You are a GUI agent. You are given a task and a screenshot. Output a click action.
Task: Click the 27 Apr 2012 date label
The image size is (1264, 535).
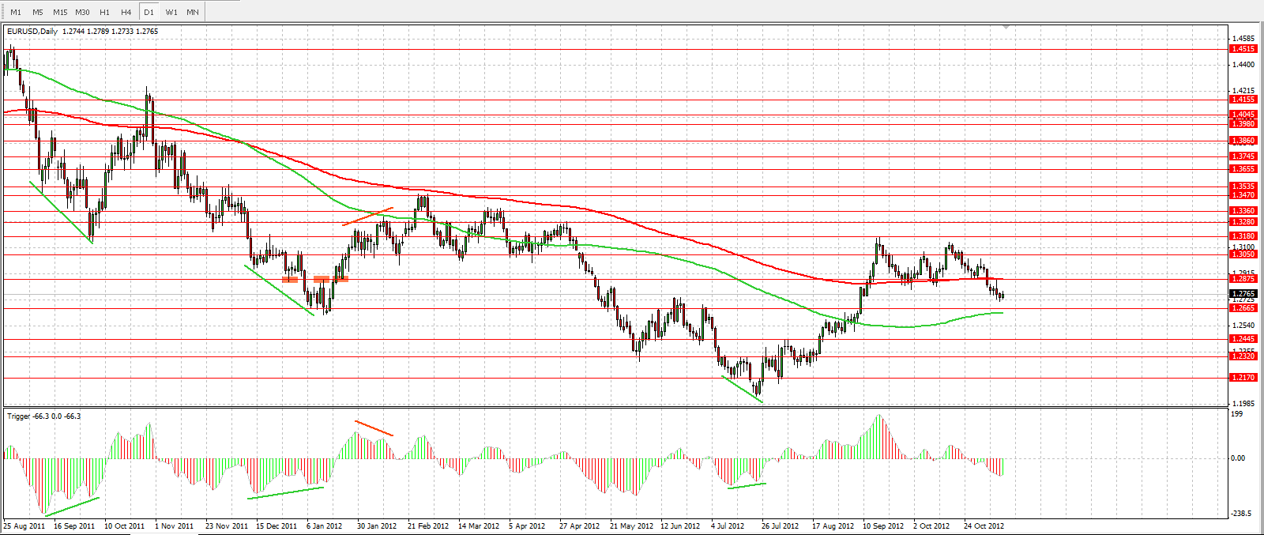[x=580, y=526]
